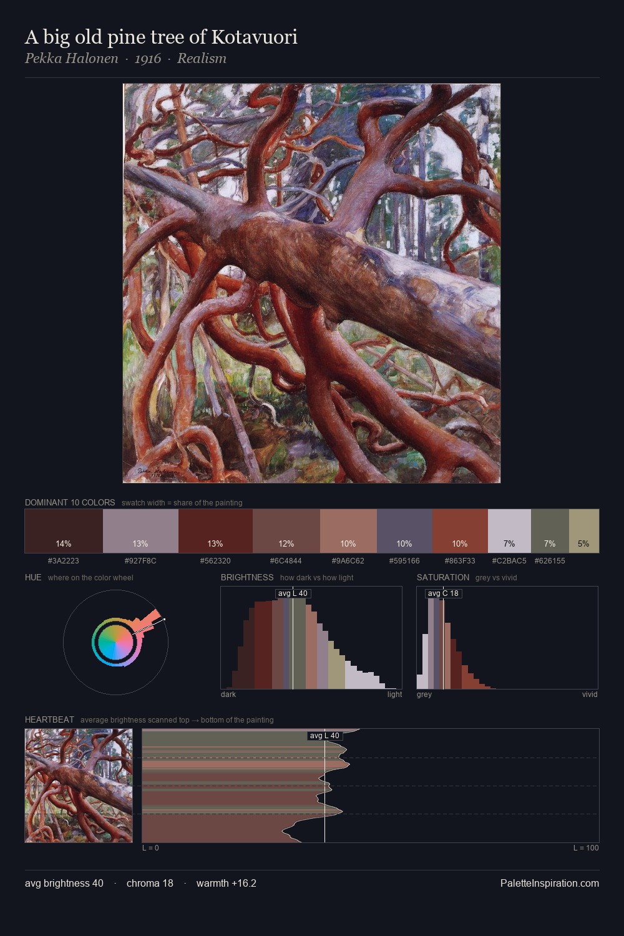The height and width of the screenshot is (936, 624).
Task: Click the 'where on the color wheel' caption
Action: (x=90, y=578)
